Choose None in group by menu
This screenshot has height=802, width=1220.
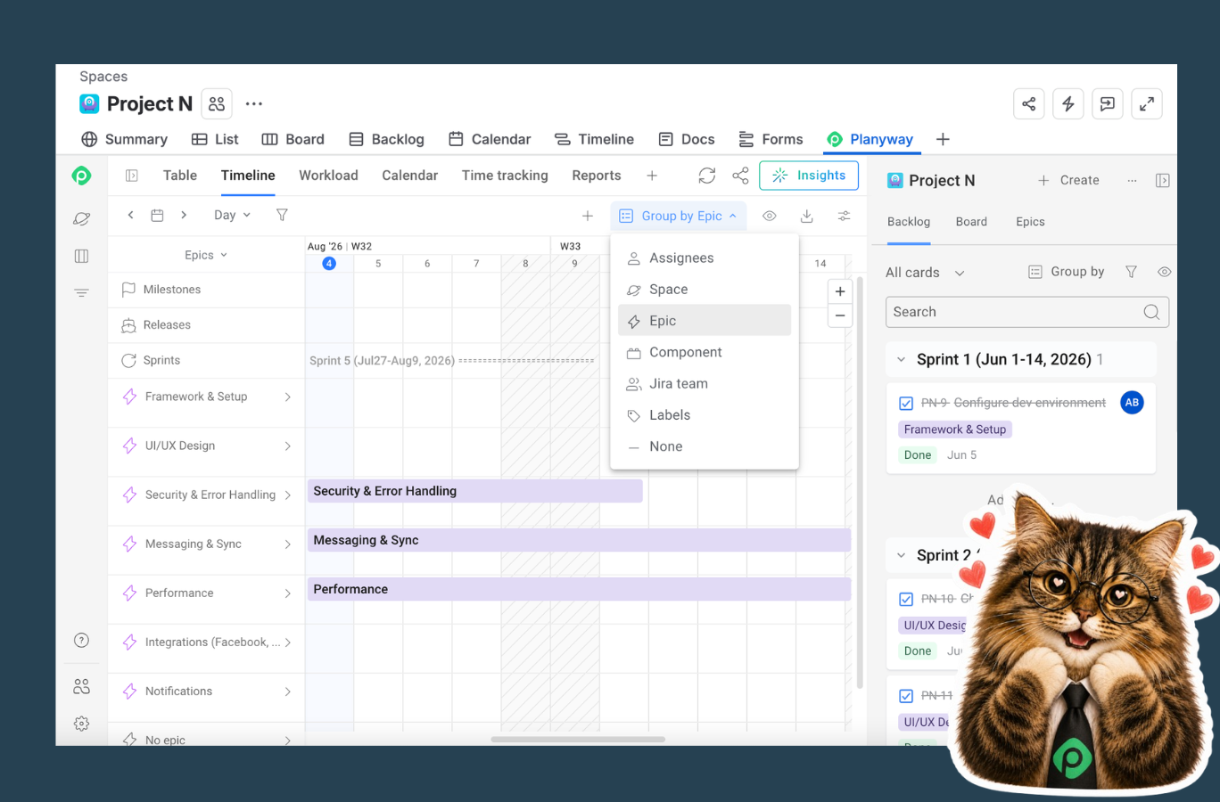705,446
